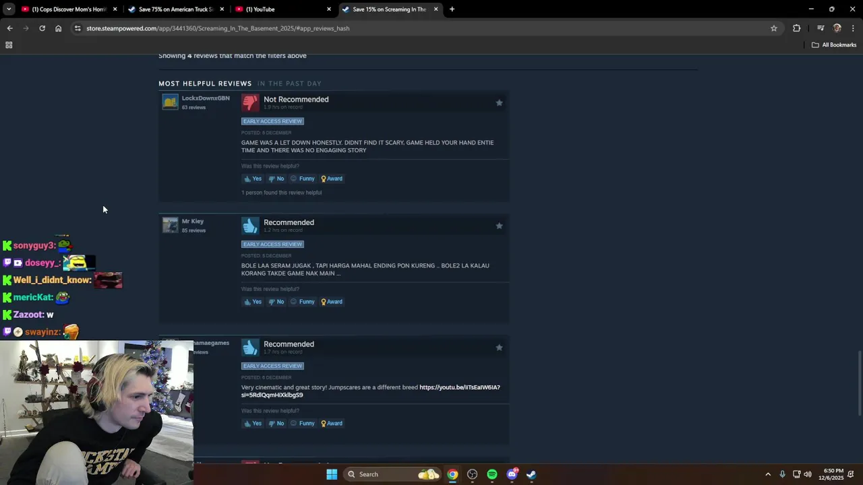
Task: Mark LockxDownxGBN's review as Funny
Action: (303, 179)
